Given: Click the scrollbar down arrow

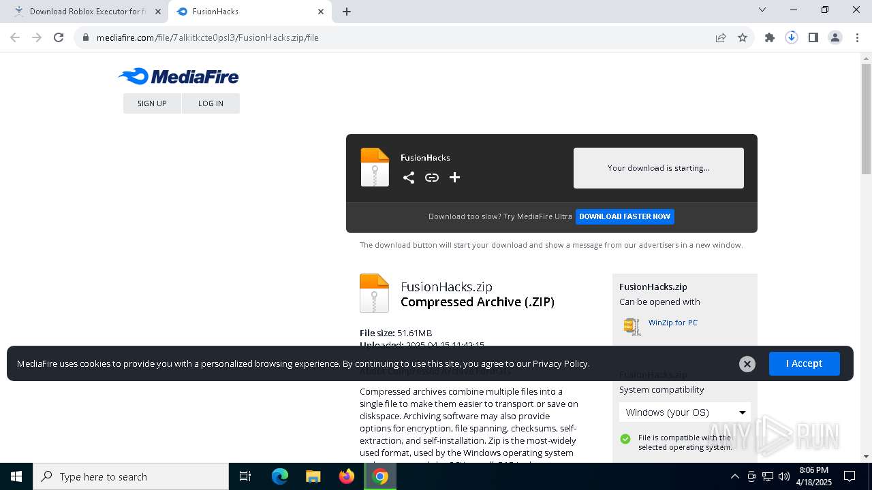Looking at the screenshot, I should [866, 457].
